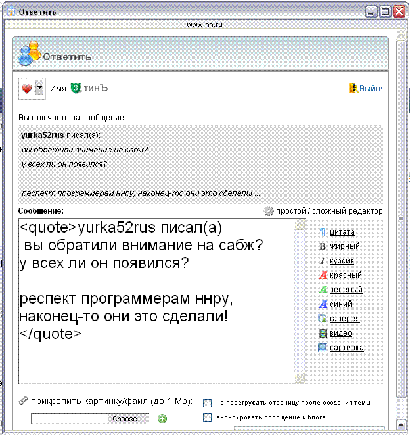This screenshot has height=435, width=410.
Task: Apply italic with the курсив icon
Action: [322, 261]
